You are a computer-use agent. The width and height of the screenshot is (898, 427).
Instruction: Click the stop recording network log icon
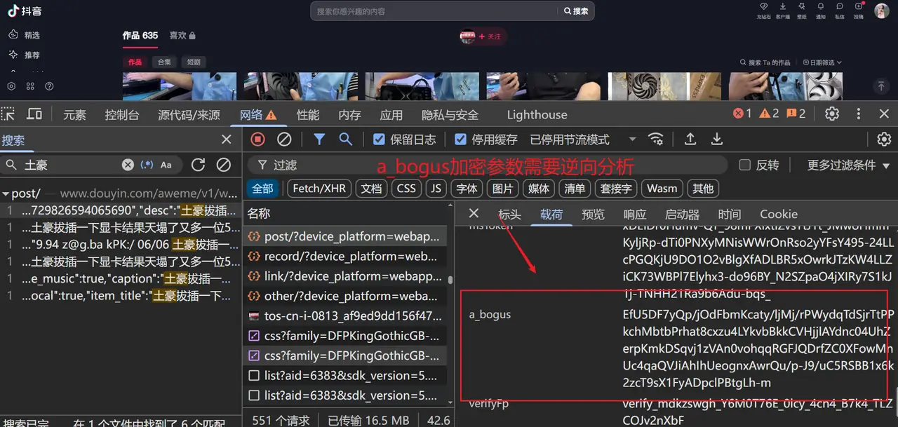[x=257, y=140]
